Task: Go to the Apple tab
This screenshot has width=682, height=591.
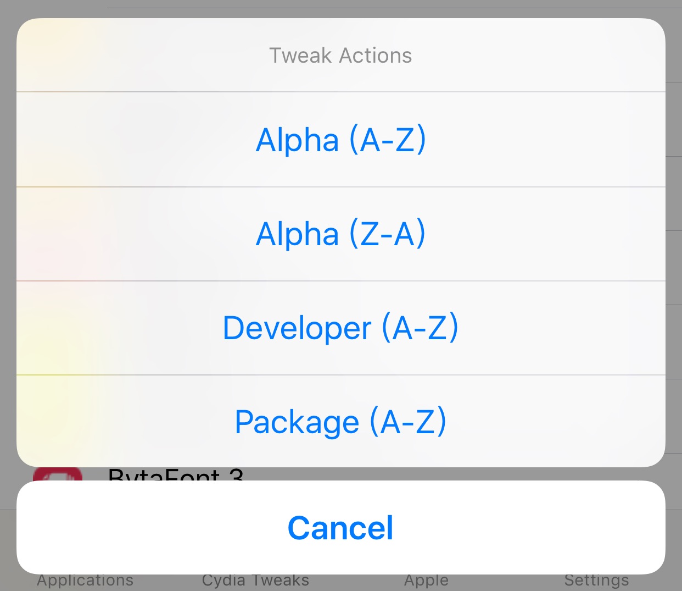Action: 427,582
